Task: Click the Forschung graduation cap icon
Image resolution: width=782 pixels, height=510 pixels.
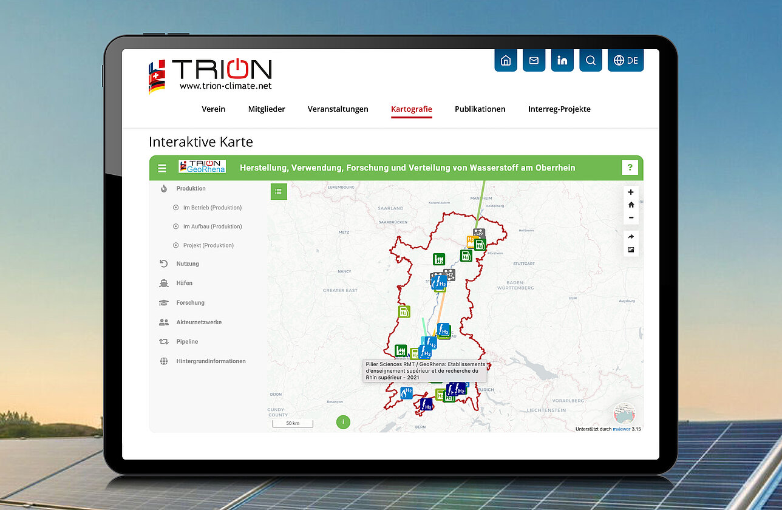Action: tap(164, 302)
